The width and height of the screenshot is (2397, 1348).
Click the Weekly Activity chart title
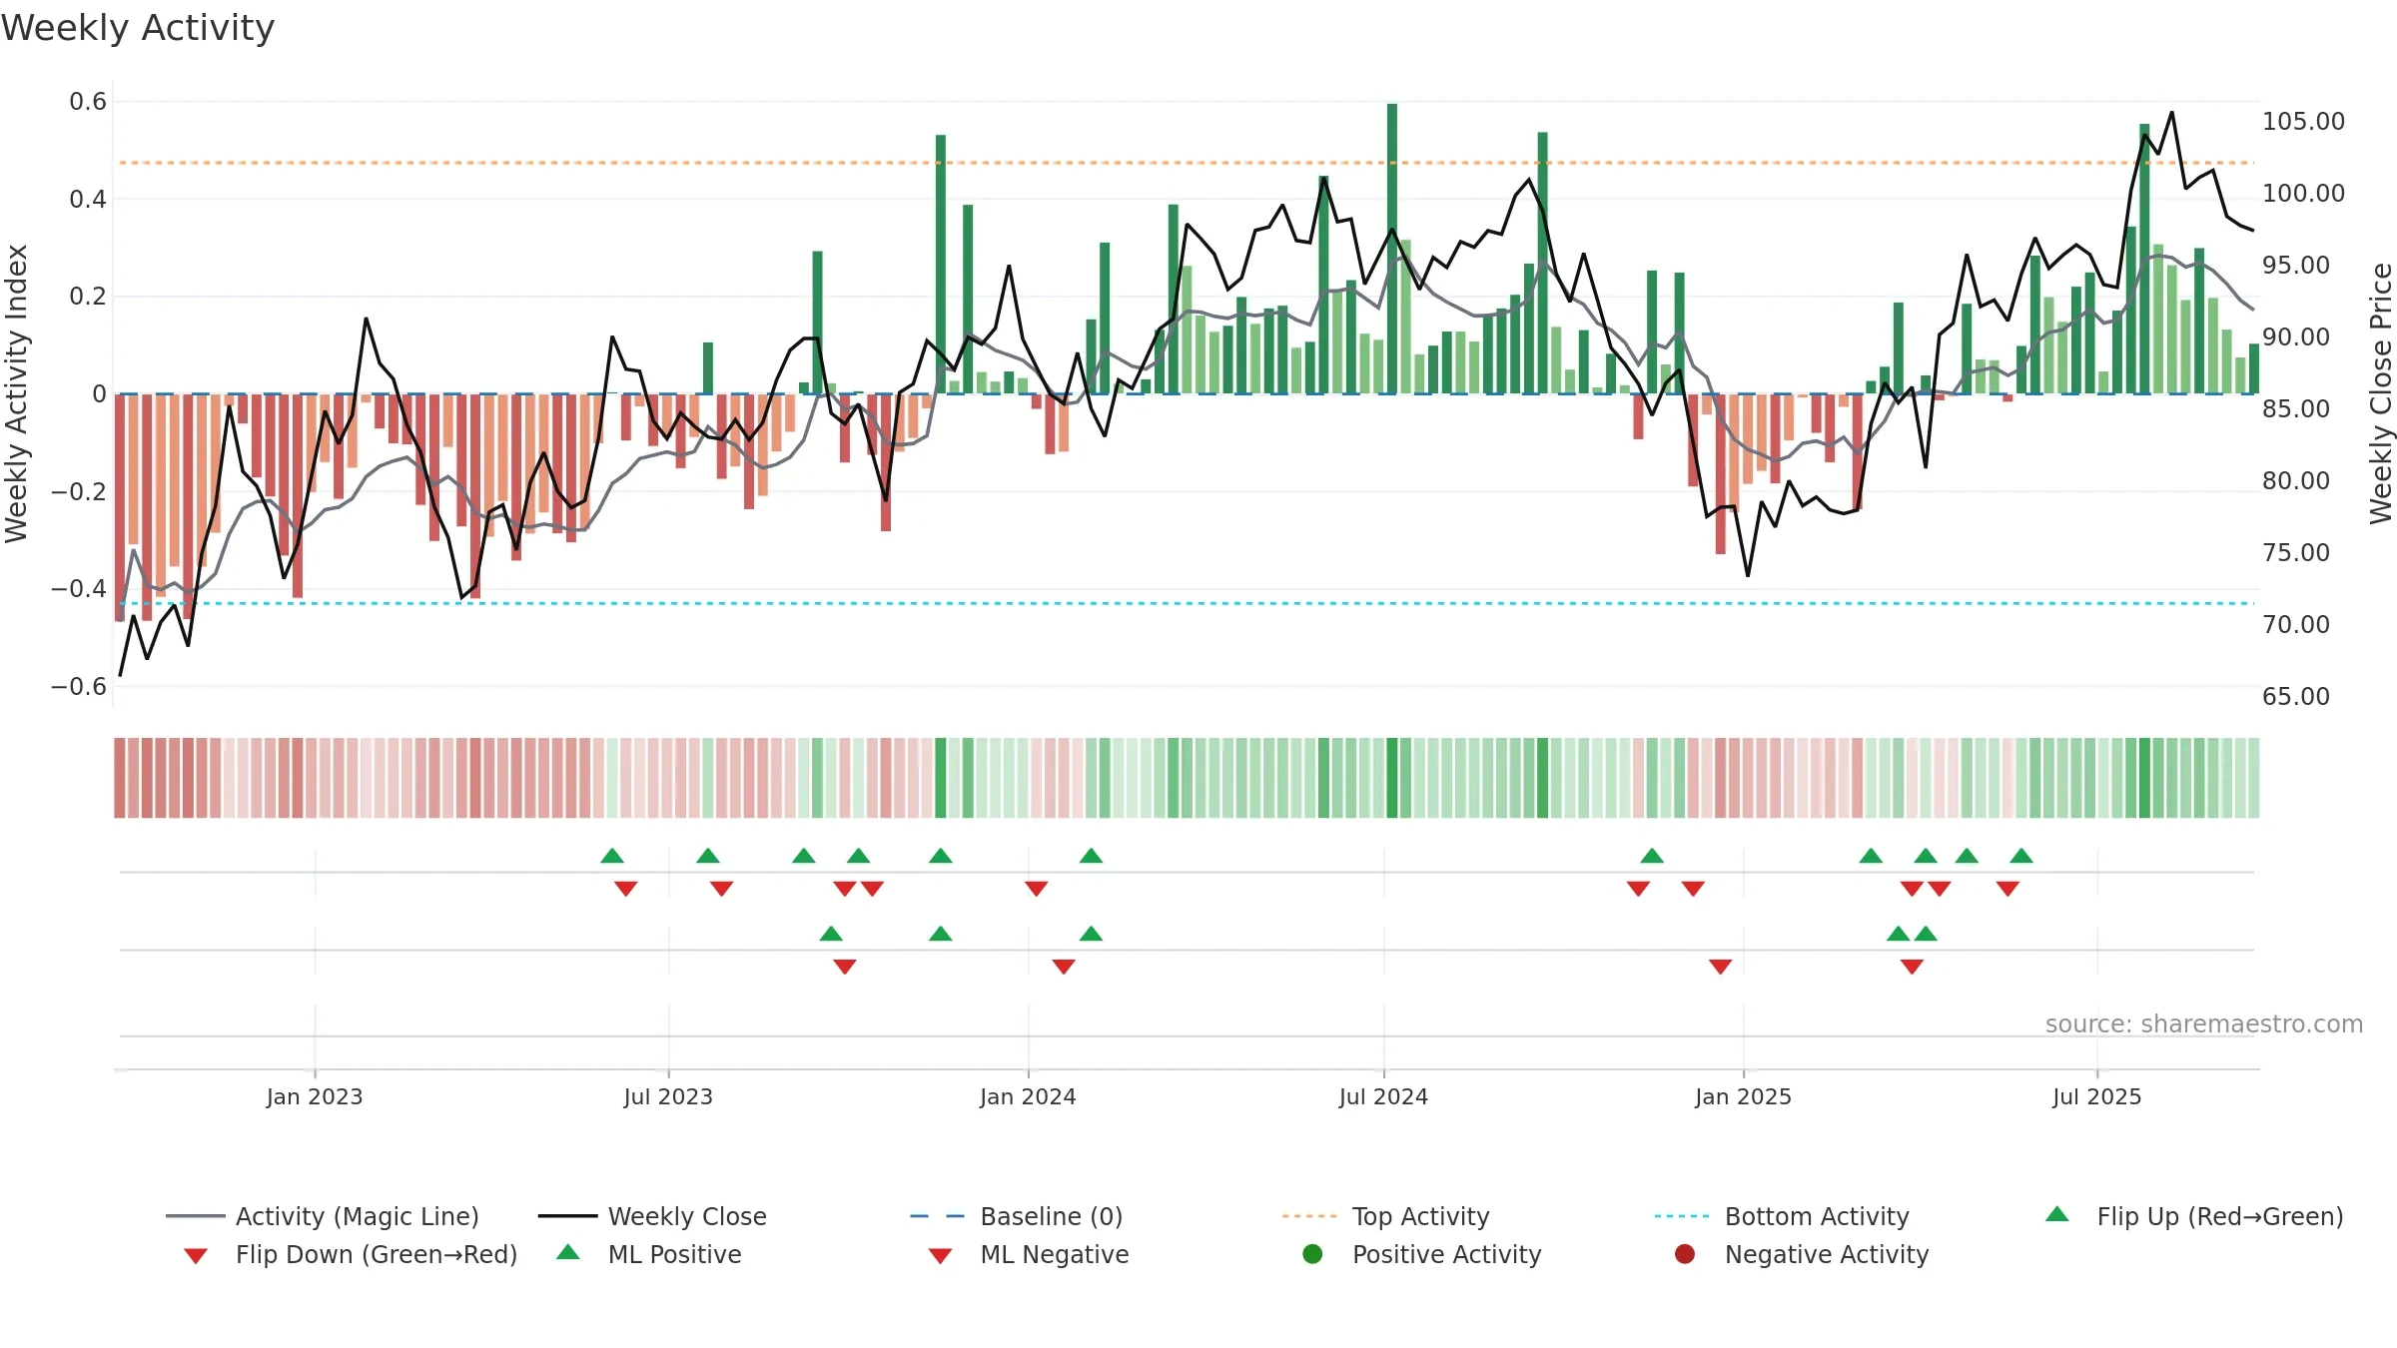click(138, 28)
